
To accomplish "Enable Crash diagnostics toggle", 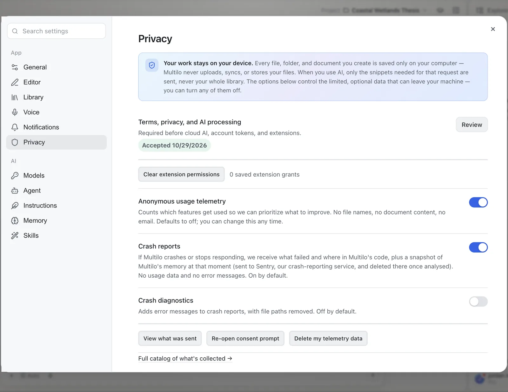I will (x=478, y=301).
